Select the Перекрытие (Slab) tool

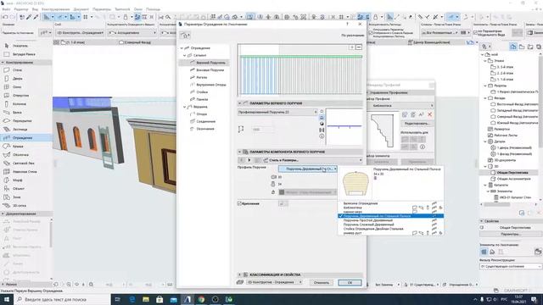(x=22, y=120)
